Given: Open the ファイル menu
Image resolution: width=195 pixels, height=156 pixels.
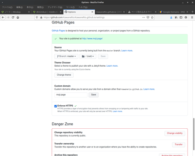Looking at the screenshot, I should point(7,7).
